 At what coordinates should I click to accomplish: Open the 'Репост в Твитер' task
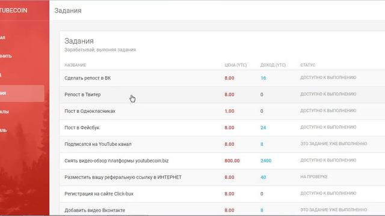[x=82, y=95]
